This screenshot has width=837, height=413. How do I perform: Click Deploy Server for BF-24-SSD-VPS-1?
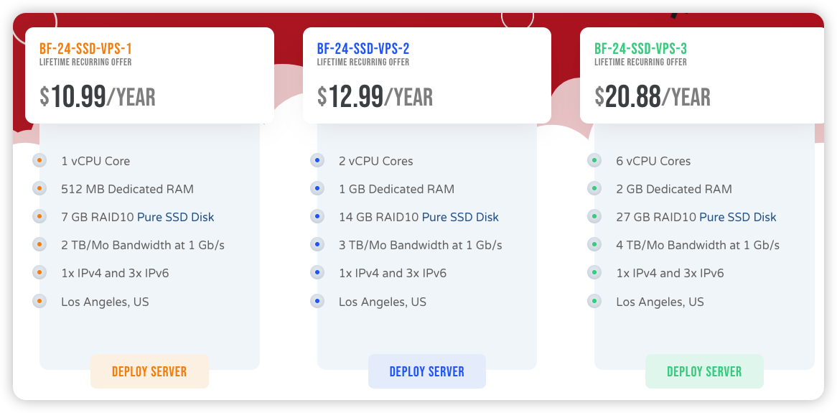(x=149, y=371)
